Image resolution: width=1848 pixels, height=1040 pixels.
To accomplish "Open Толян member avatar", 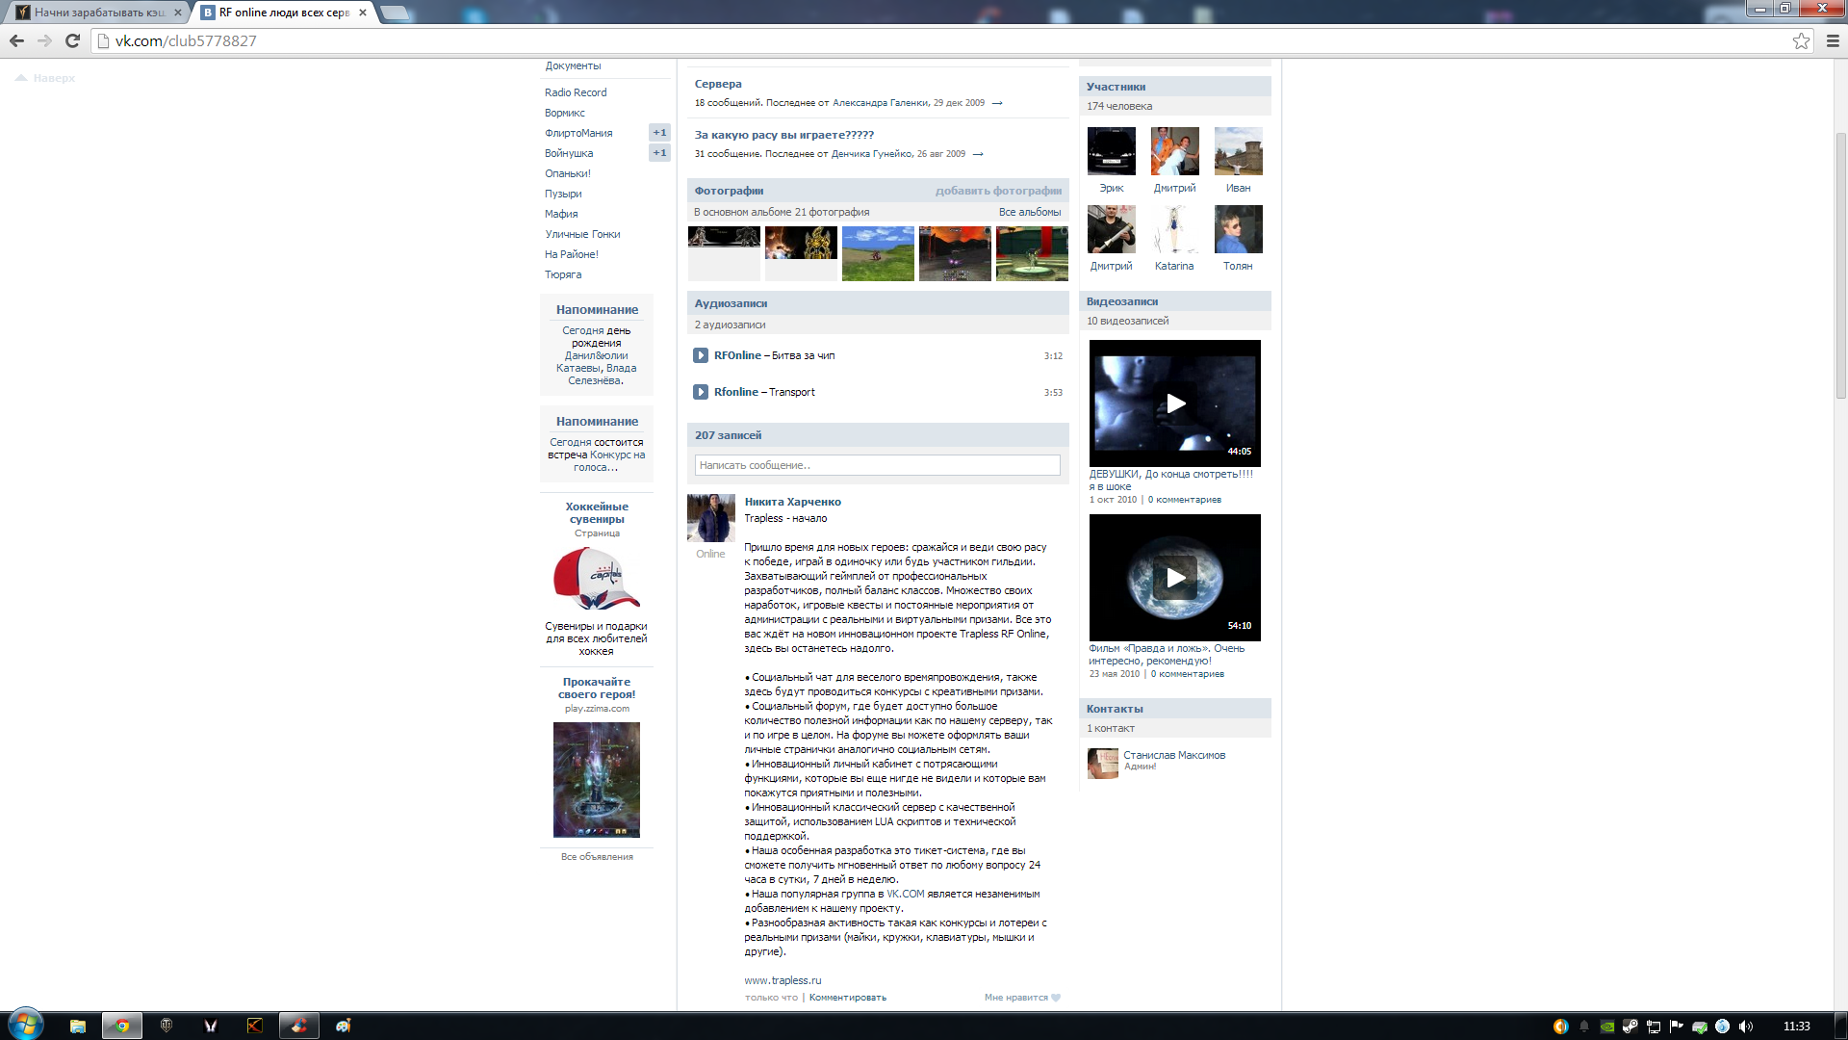I will [x=1238, y=229].
